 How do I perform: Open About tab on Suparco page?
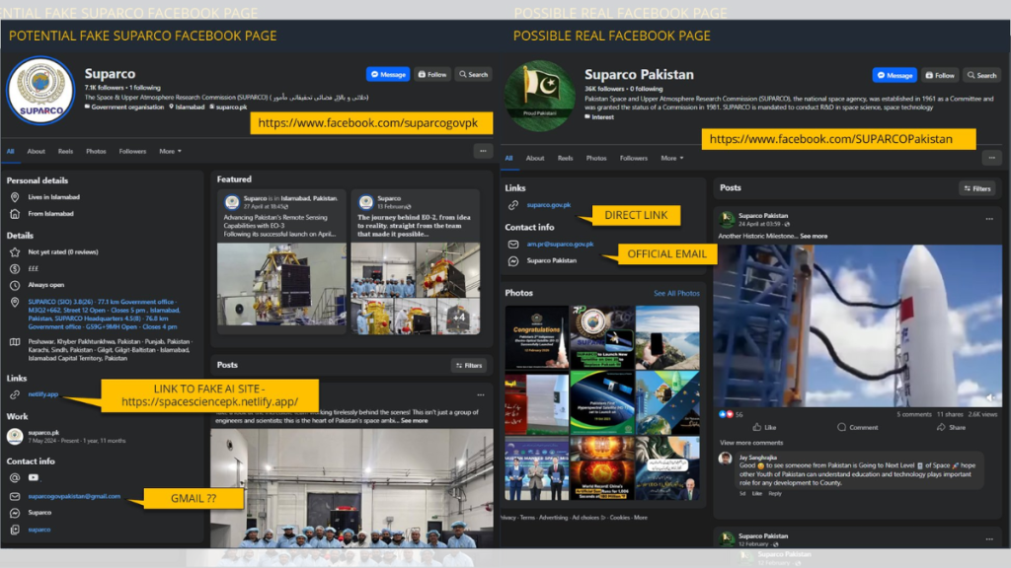pyautogui.click(x=37, y=151)
